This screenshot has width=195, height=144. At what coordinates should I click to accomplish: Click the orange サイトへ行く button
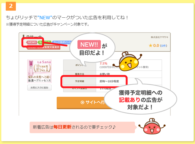85,103
